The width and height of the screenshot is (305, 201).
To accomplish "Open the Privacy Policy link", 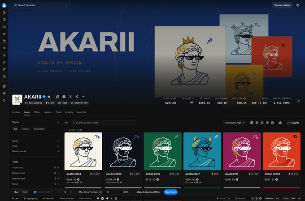I will [x=85, y=198].
